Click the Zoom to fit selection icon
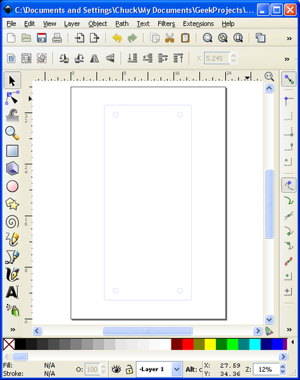This screenshot has height=380, width=300. pos(208,38)
